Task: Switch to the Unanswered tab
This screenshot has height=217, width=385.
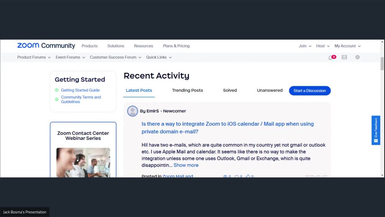Action: click(269, 90)
